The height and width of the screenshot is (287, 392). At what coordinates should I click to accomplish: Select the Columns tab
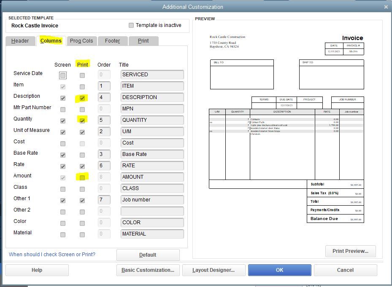tap(51, 41)
